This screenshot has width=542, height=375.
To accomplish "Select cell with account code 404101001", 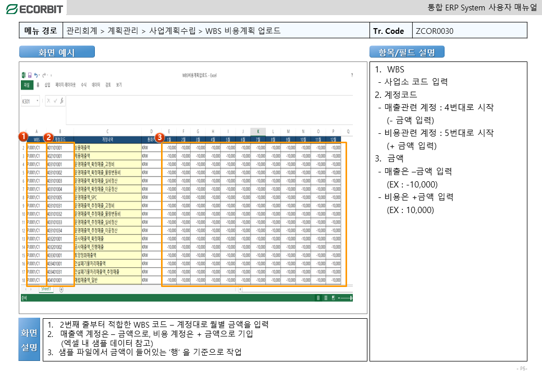I will pyautogui.click(x=60, y=280).
